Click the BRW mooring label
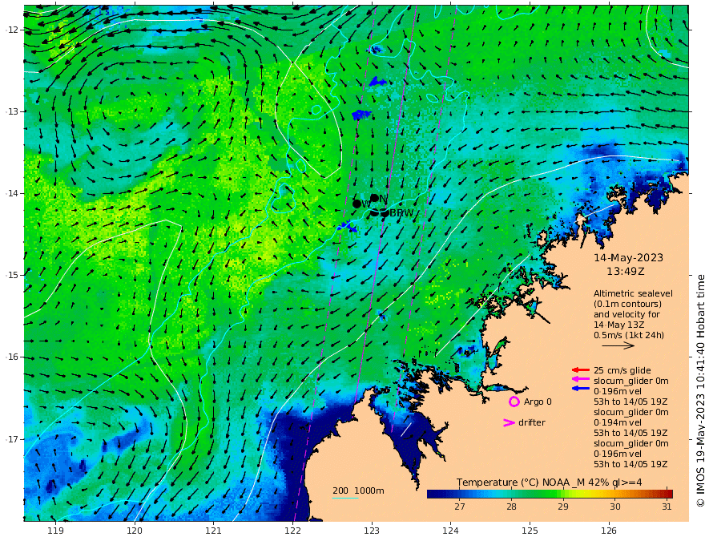This screenshot has width=705, height=545. point(401,213)
